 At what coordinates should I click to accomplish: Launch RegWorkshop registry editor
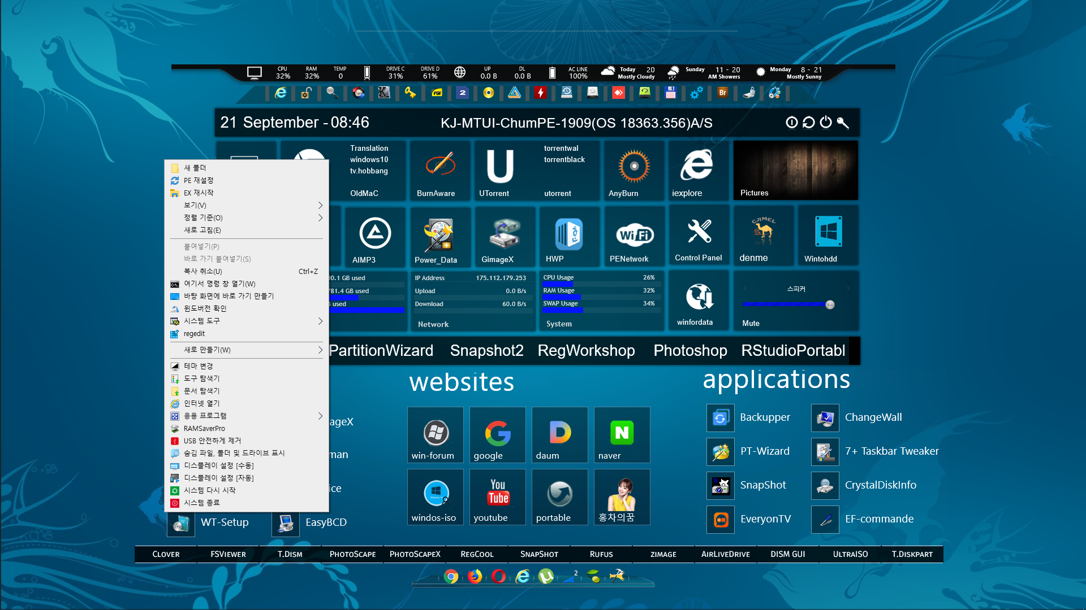[586, 350]
